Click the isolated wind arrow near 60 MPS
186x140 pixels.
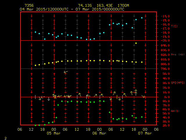(66, 71)
